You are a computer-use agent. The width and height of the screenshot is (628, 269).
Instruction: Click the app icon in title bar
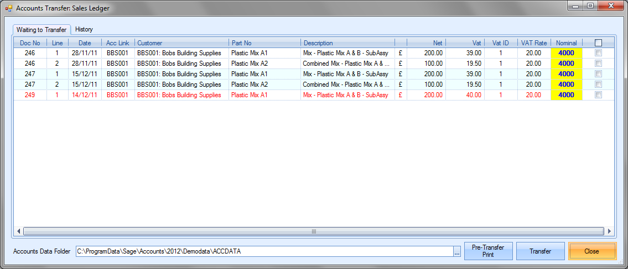click(x=8, y=8)
